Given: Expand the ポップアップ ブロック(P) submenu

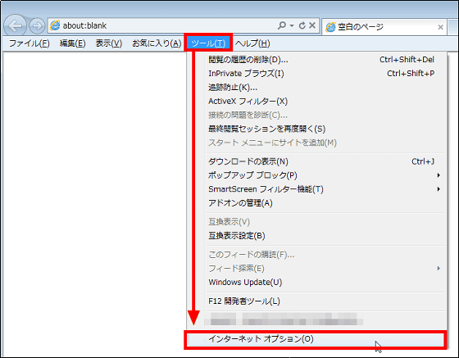Looking at the screenshot, I should pos(439,175).
